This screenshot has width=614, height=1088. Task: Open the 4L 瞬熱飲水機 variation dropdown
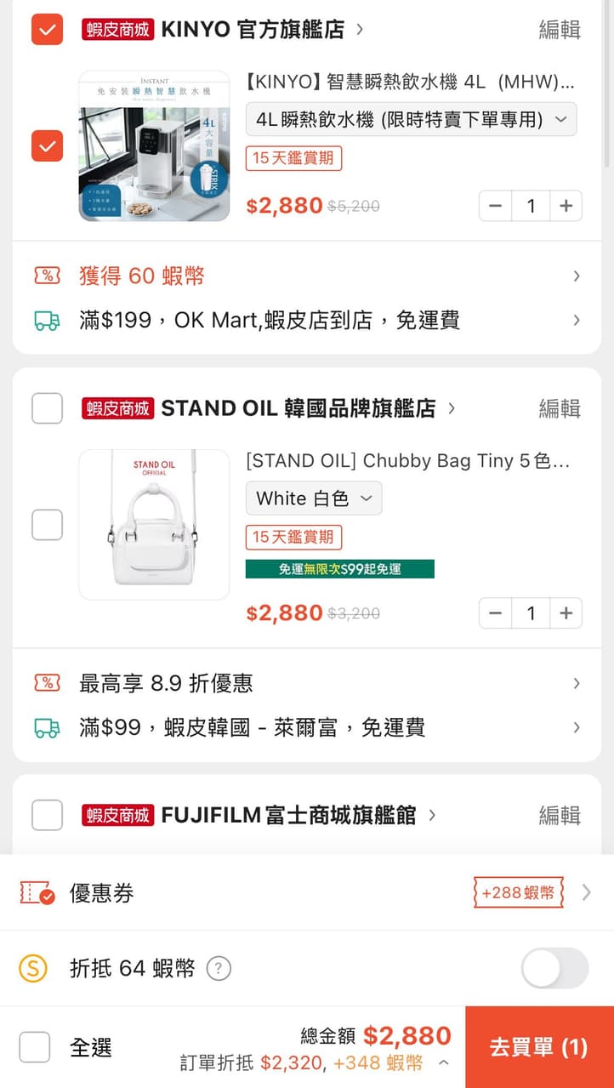(411, 120)
